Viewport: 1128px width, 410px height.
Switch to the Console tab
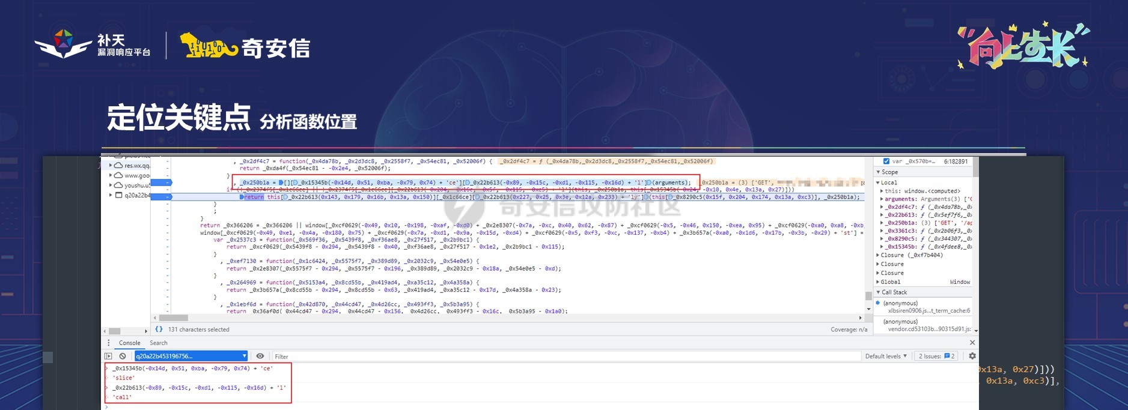[129, 343]
